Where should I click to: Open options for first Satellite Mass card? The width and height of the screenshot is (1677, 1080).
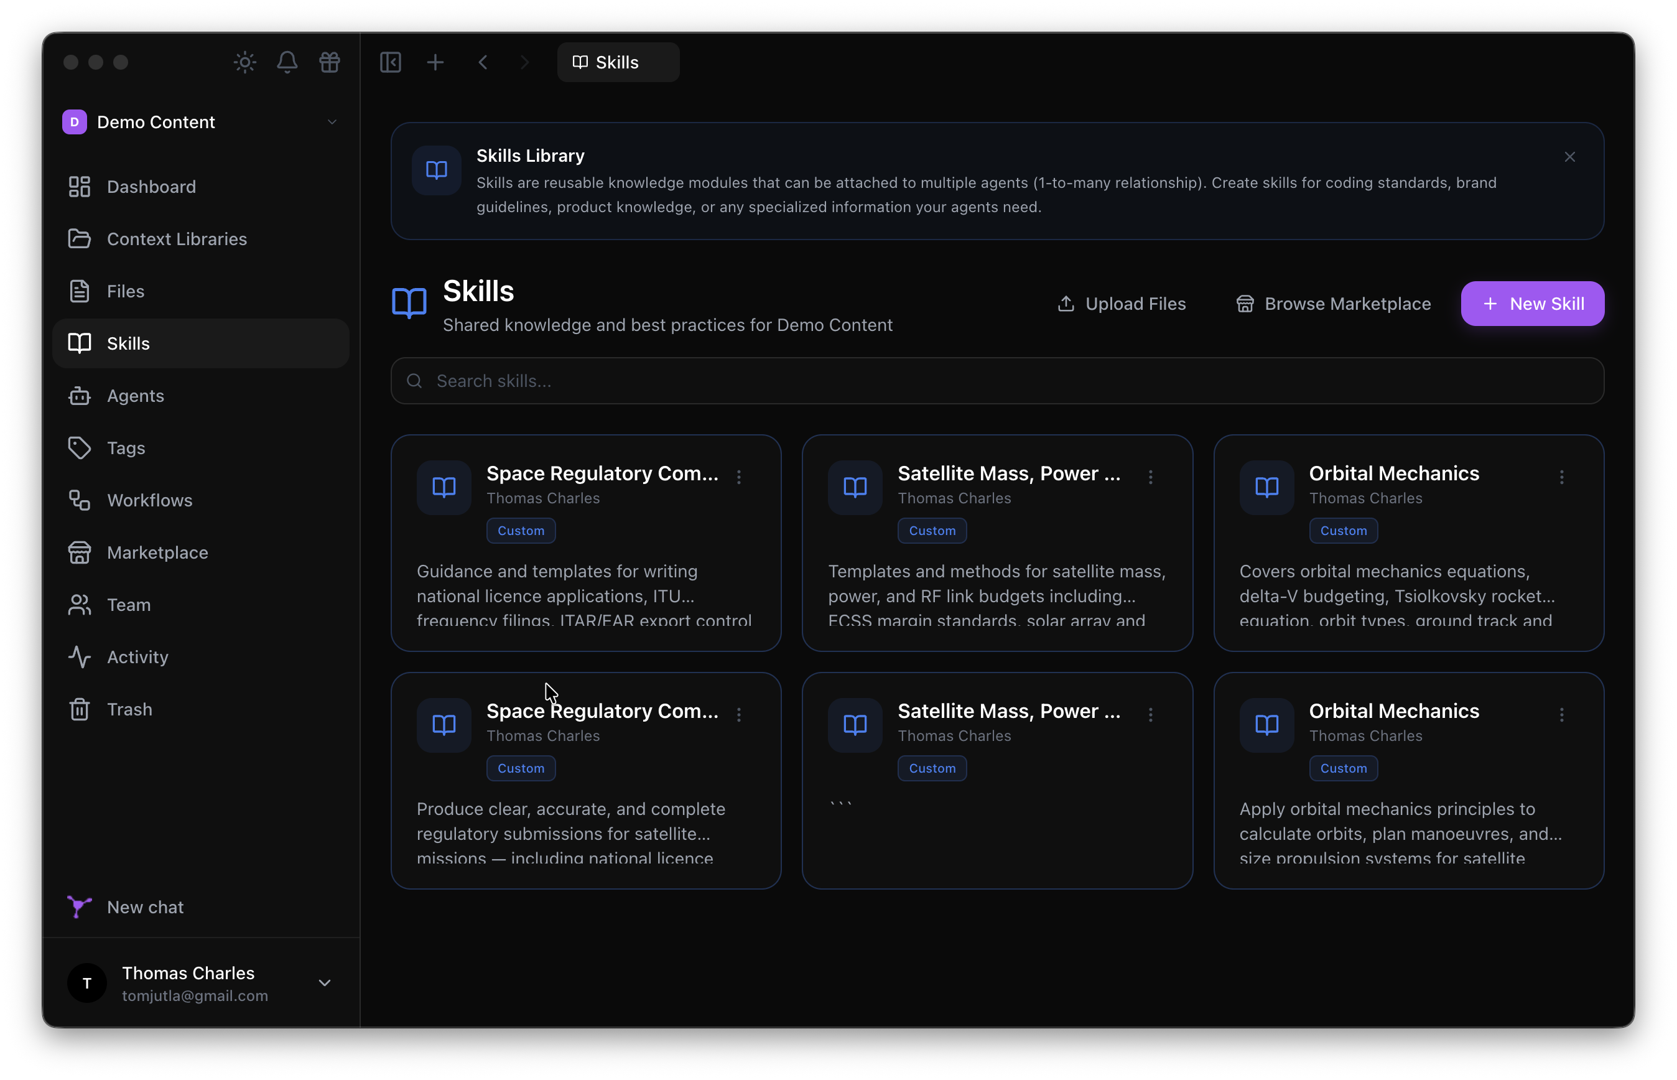[x=1151, y=477]
